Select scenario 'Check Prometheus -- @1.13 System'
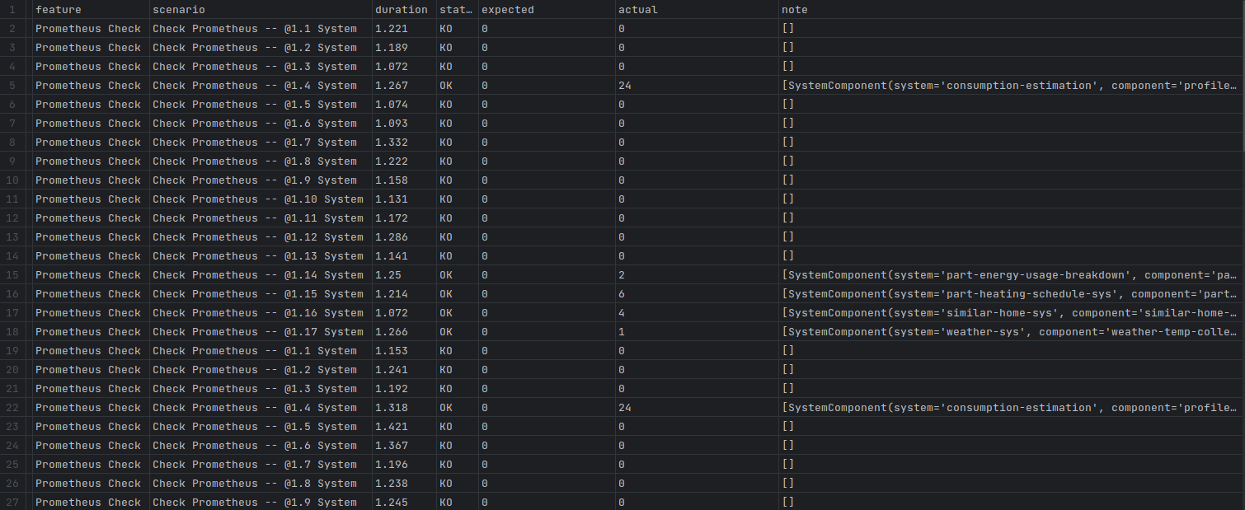1245x510 pixels. pyautogui.click(x=258, y=256)
